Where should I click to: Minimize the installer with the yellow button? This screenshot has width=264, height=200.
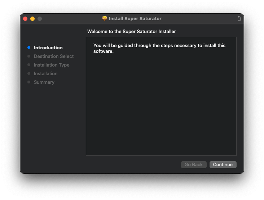(32, 19)
